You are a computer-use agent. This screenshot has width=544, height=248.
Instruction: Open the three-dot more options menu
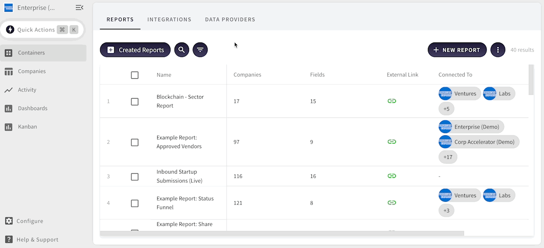(498, 50)
